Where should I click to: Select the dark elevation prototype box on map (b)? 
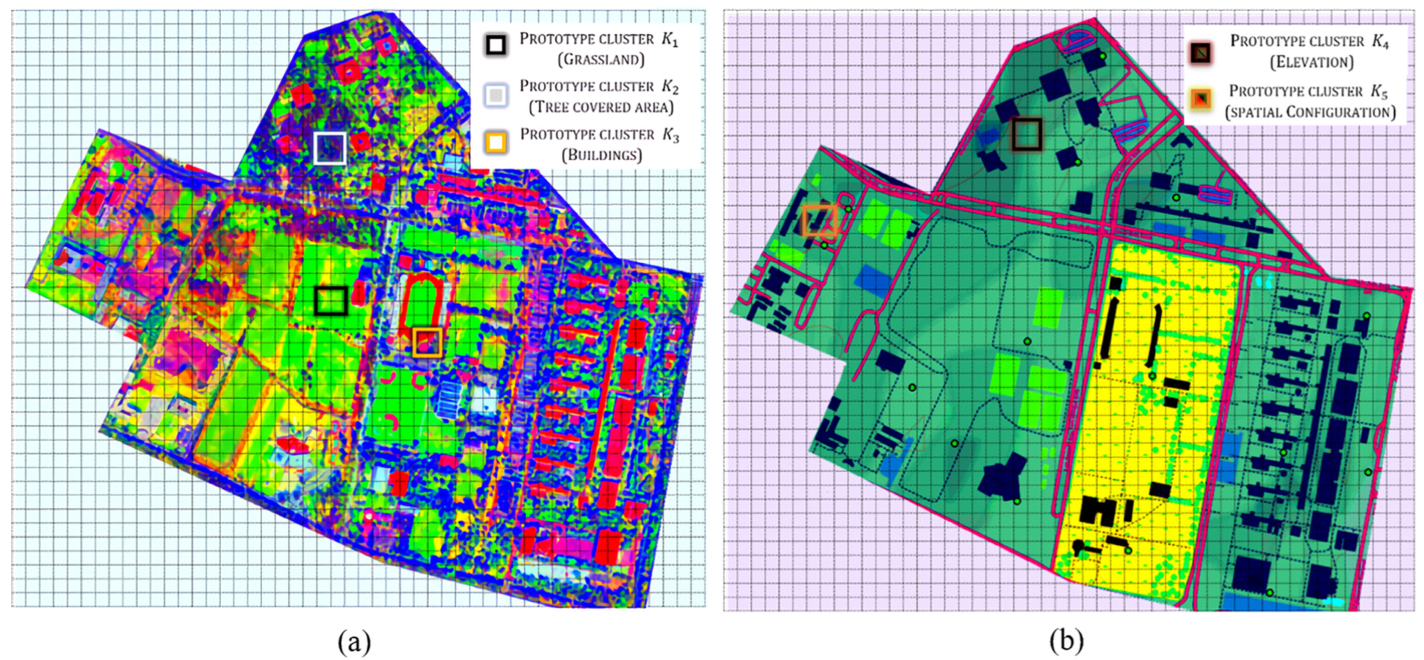tap(1027, 134)
